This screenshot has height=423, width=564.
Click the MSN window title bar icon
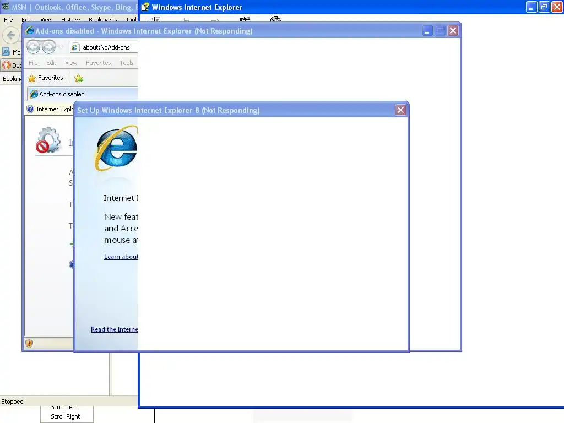tap(5, 7)
